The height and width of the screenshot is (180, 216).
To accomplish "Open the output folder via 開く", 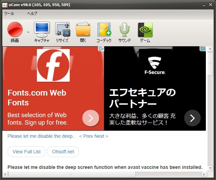I will click(83, 32).
